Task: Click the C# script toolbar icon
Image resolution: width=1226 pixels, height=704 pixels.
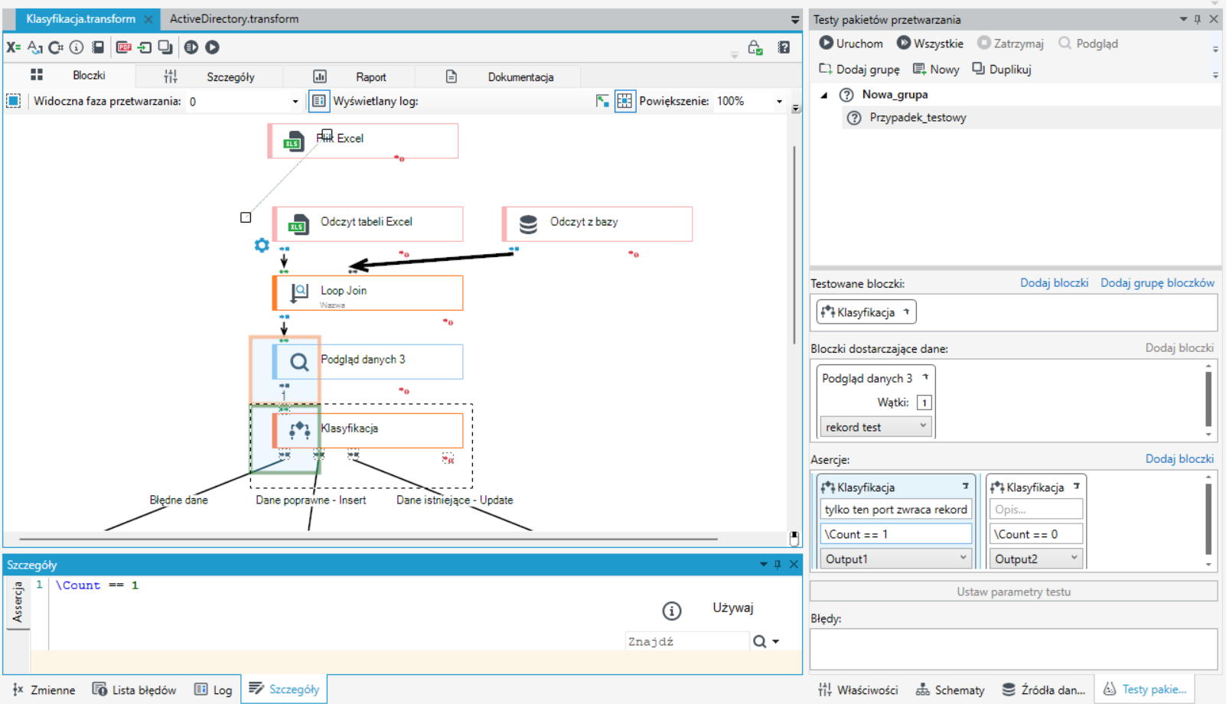Action: click(x=56, y=47)
